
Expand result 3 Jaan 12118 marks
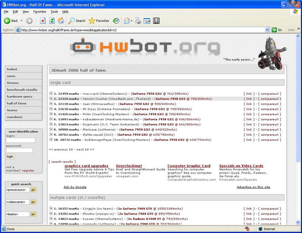(x=51, y=104)
